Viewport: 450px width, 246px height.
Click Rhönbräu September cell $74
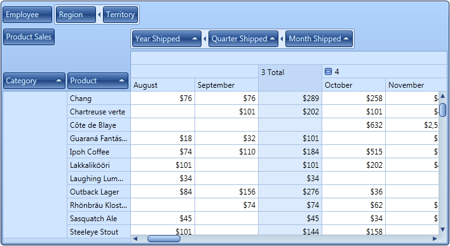(x=226, y=205)
